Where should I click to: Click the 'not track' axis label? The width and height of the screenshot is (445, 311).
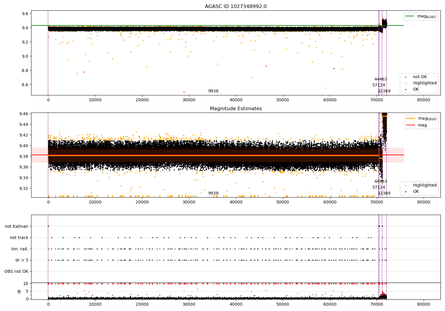(x=19, y=238)
